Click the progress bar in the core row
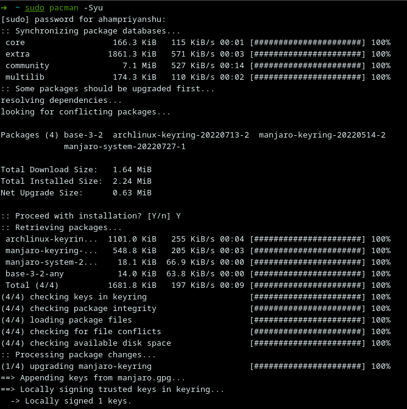Viewport: 407px width, 409px height. pyautogui.click(x=308, y=43)
